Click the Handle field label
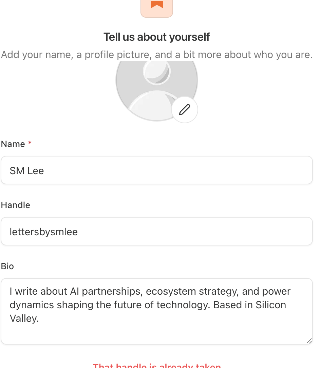Image resolution: width=321 pixels, height=368 pixels. pyautogui.click(x=16, y=205)
